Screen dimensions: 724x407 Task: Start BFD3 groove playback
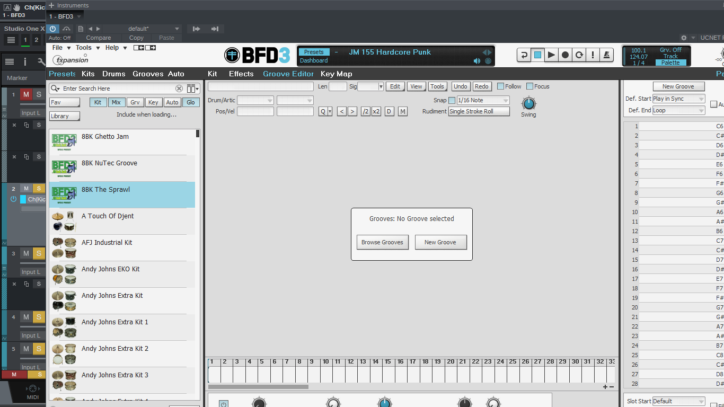click(x=552, y=55)
